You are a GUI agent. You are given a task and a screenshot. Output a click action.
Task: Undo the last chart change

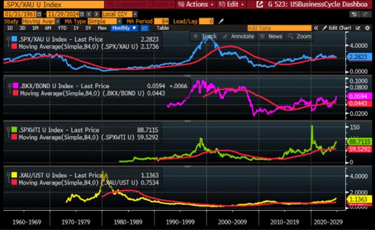tap(354, 14)
